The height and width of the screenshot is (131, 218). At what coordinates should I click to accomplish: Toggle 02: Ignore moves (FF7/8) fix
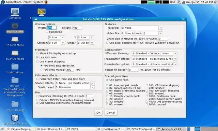[107, 88]
